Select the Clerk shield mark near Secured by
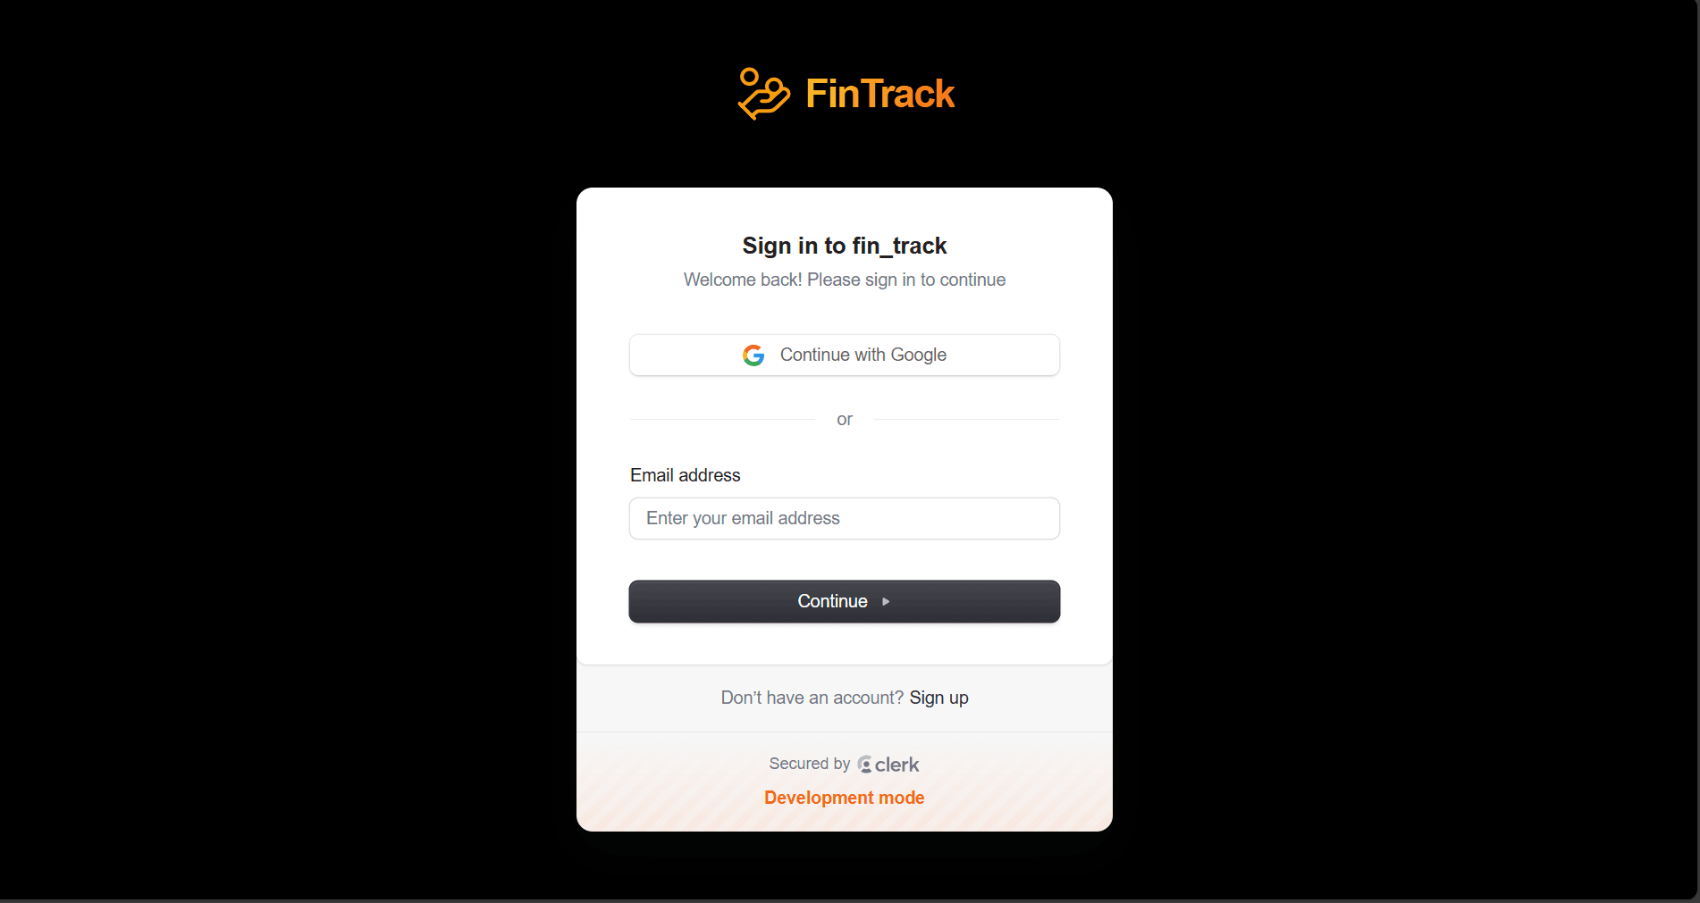 (863, 765)
